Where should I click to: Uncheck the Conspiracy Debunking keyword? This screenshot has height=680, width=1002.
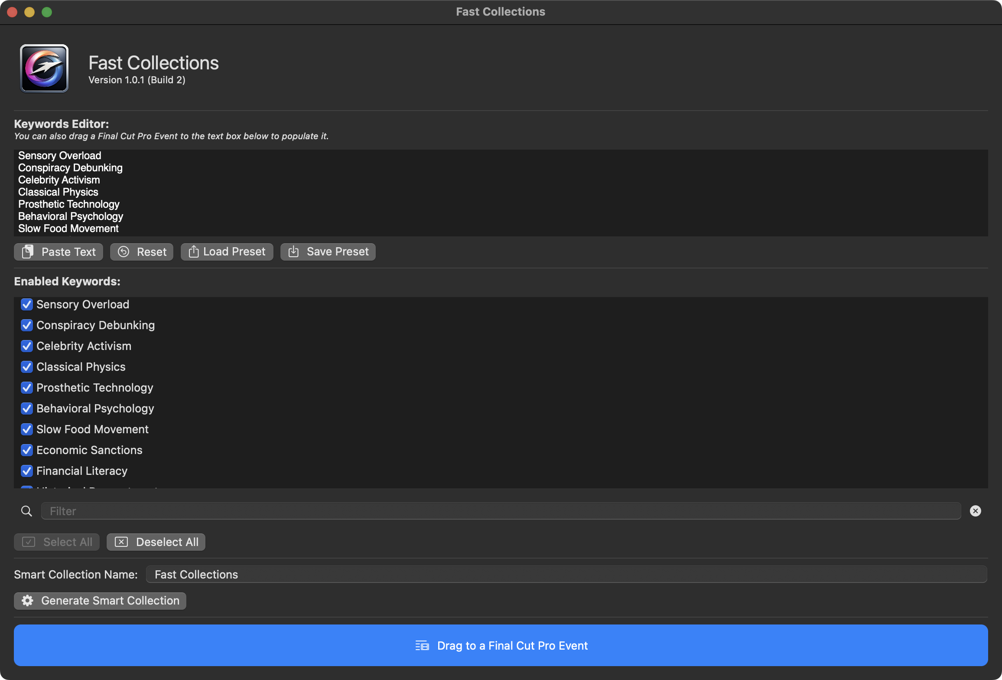point(27,325)
